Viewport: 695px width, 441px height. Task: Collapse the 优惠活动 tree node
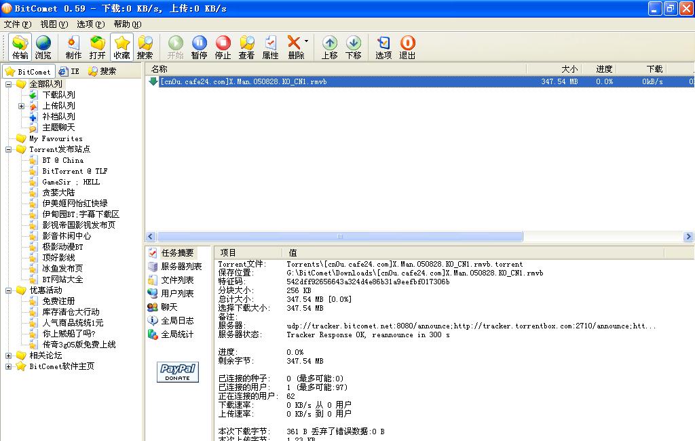coord(8,290)
